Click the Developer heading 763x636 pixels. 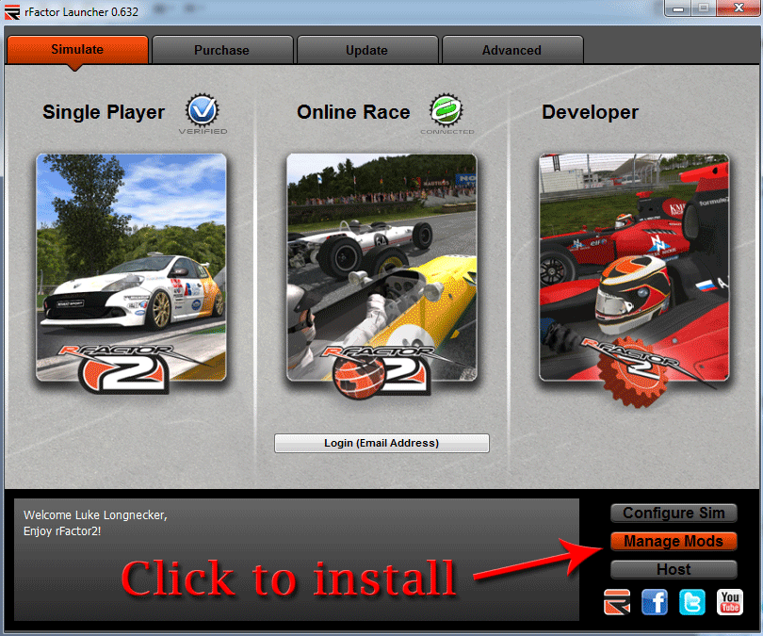tap(590, 112)
